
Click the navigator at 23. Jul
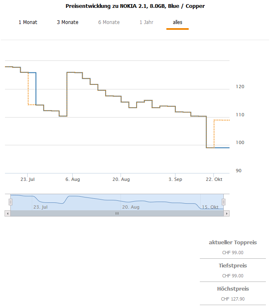41,207
